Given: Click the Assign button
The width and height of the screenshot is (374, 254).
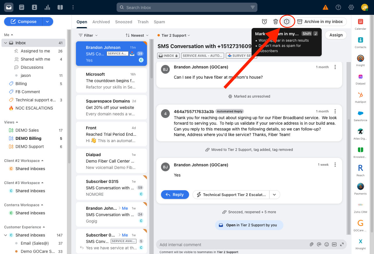Looking at the screenshot, I should click(x=336, y=35).
